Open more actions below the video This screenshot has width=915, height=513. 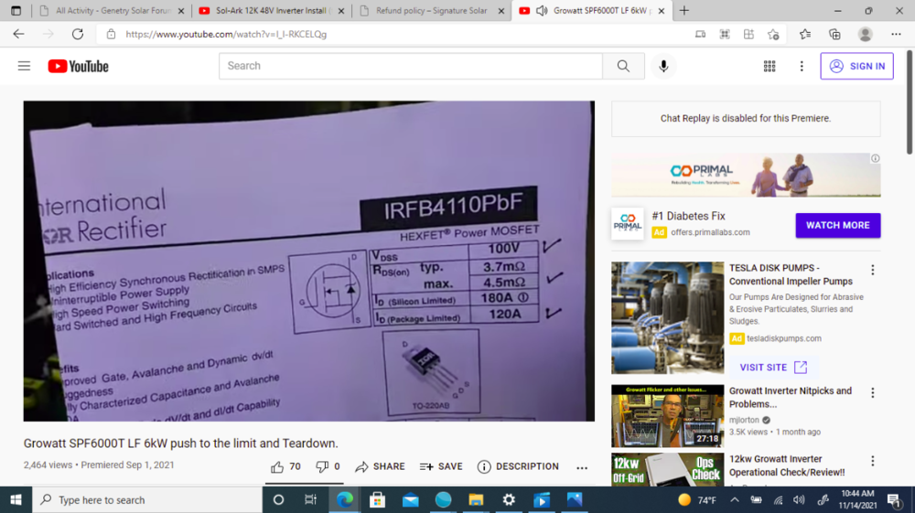[582, 467]
